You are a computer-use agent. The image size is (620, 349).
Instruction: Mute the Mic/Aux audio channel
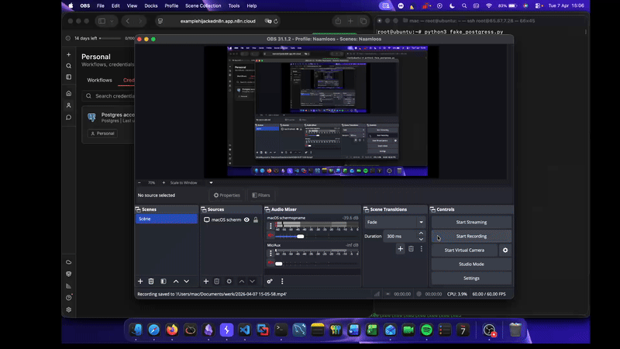[270, 264]
